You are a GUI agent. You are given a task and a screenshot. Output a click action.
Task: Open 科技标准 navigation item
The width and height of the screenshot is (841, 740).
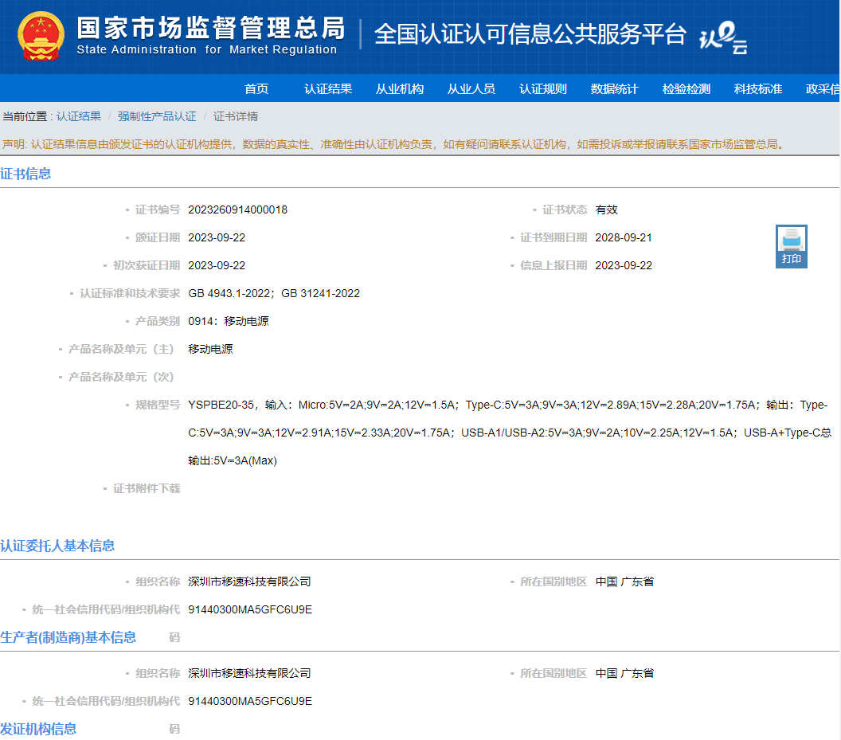click(758, 88)
